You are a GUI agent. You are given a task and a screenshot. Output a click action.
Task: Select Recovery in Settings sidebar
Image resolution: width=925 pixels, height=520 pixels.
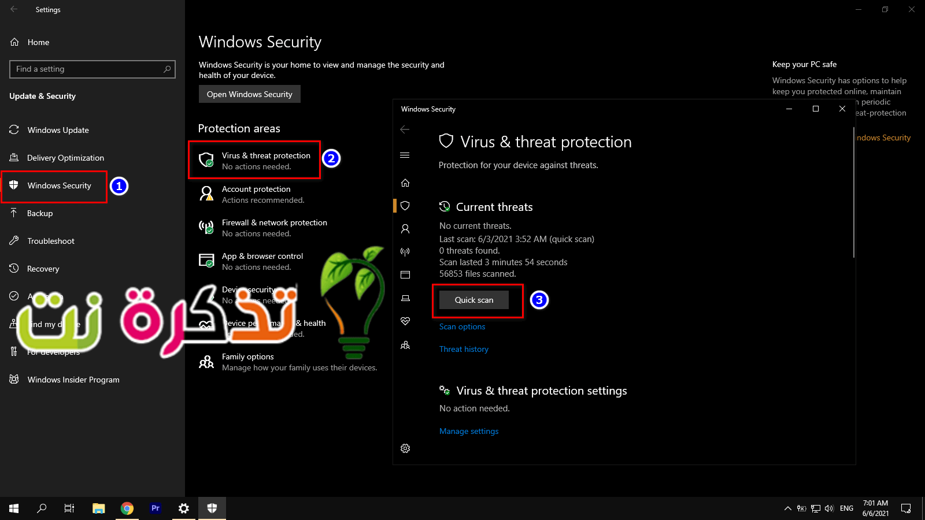(x=92, y=269)
